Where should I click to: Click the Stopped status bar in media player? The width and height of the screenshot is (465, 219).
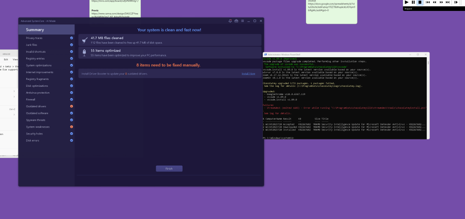434,9
